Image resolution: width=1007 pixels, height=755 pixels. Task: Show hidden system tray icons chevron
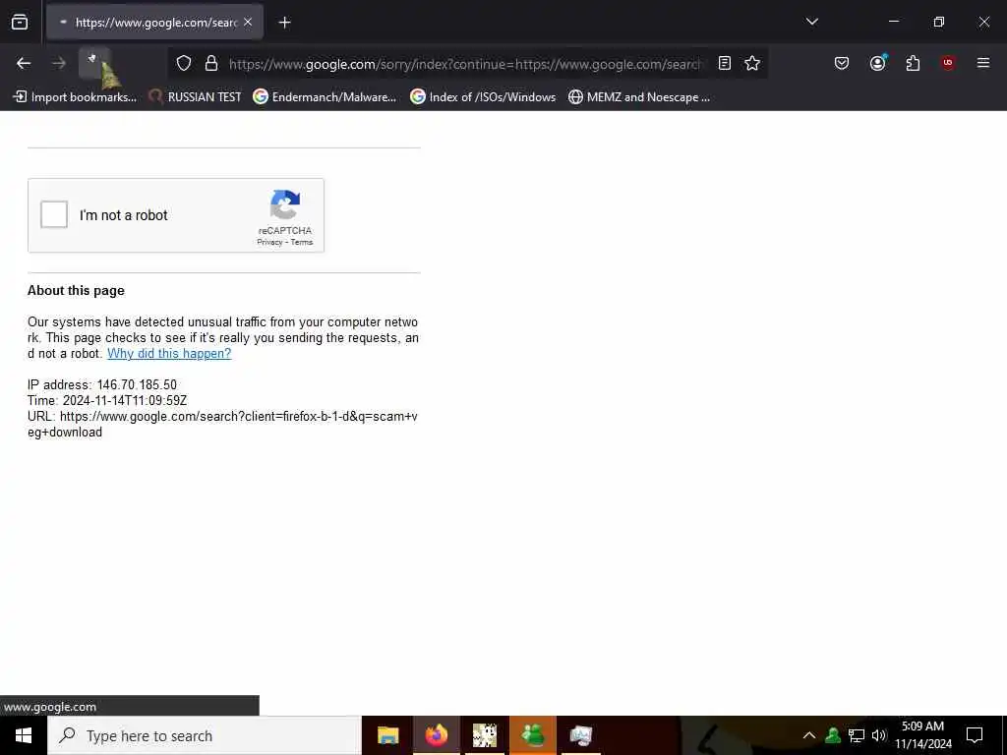click(x=809, y=735)
